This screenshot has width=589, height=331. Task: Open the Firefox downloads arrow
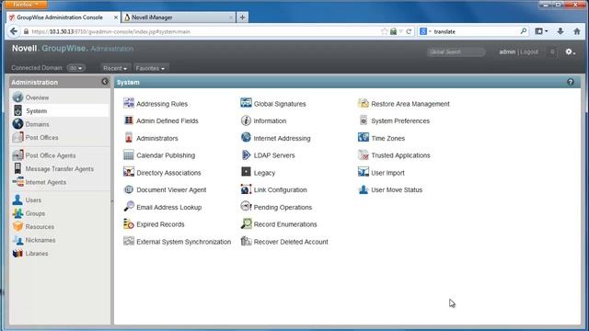[560, 31]
